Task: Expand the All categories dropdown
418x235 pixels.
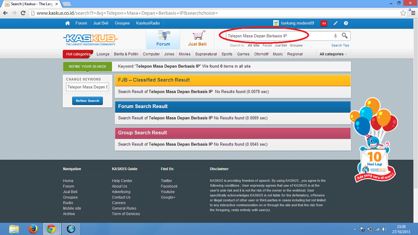Action: [333, 54]
